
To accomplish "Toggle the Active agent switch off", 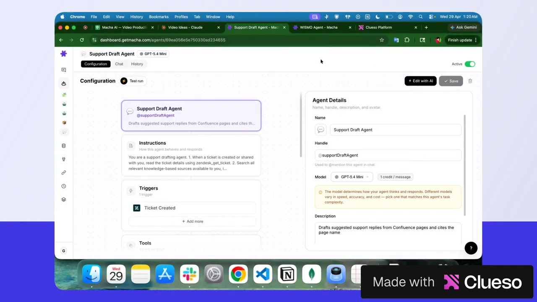I will click(470, 64).
